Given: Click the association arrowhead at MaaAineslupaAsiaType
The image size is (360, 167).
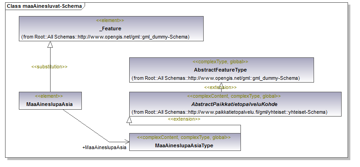Looking at the screenshot, I should coord(127,142).
